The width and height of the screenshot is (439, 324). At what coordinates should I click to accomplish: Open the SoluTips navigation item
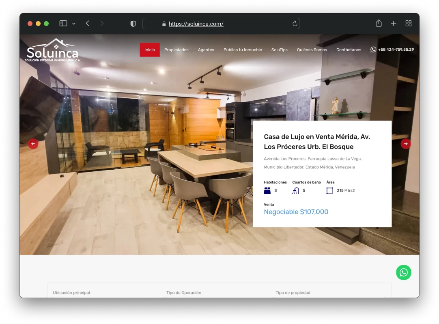[x=279, y=50]
